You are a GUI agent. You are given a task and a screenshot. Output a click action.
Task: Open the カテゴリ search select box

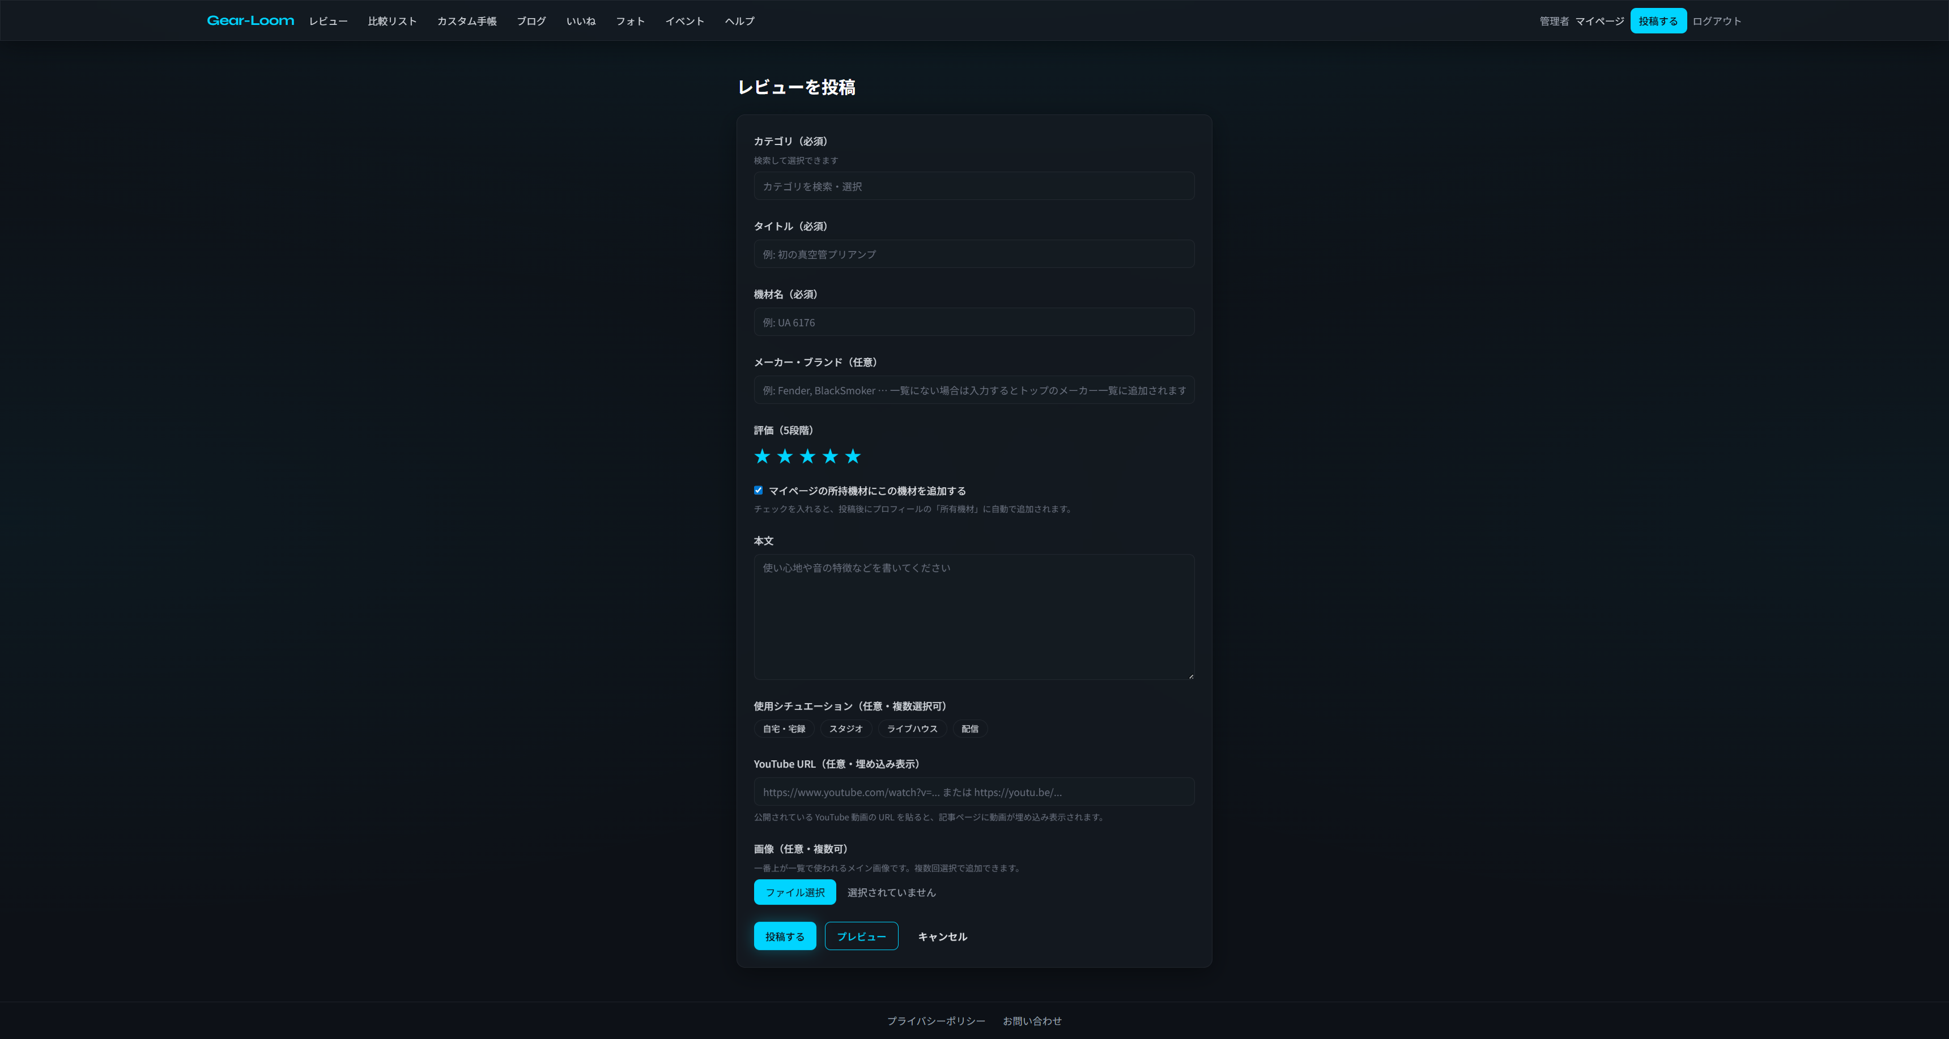click(x=974, y=186)
